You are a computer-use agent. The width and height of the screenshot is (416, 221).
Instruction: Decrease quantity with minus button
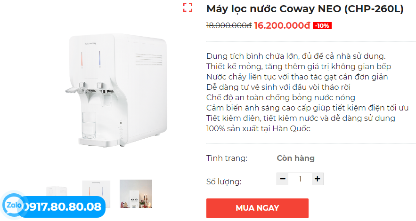point(283,179)
